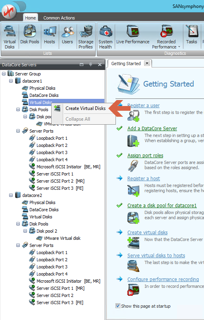Collapse the datacore2 server node

point(11,195)
